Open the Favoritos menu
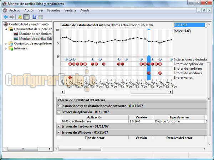This screenshot has height=160, width=214. tap(53, 10)
